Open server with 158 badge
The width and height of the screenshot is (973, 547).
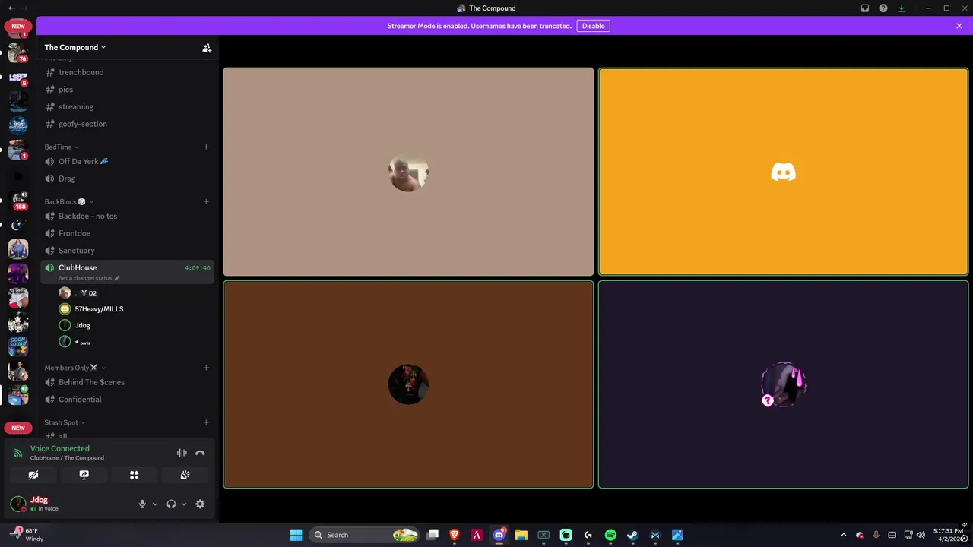(x=18, y=200)
